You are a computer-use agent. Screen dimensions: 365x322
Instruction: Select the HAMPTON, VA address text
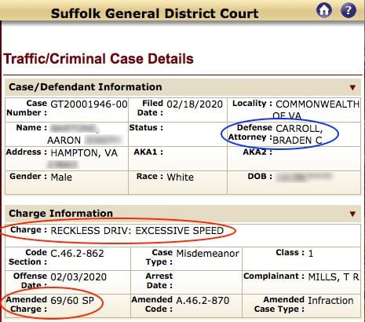(x=84, y=153)
